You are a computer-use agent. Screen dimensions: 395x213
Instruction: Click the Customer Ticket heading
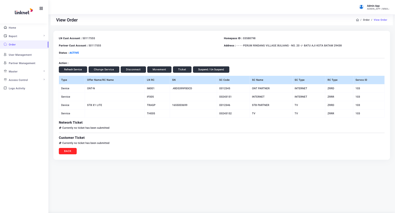[x=72, y=138]
